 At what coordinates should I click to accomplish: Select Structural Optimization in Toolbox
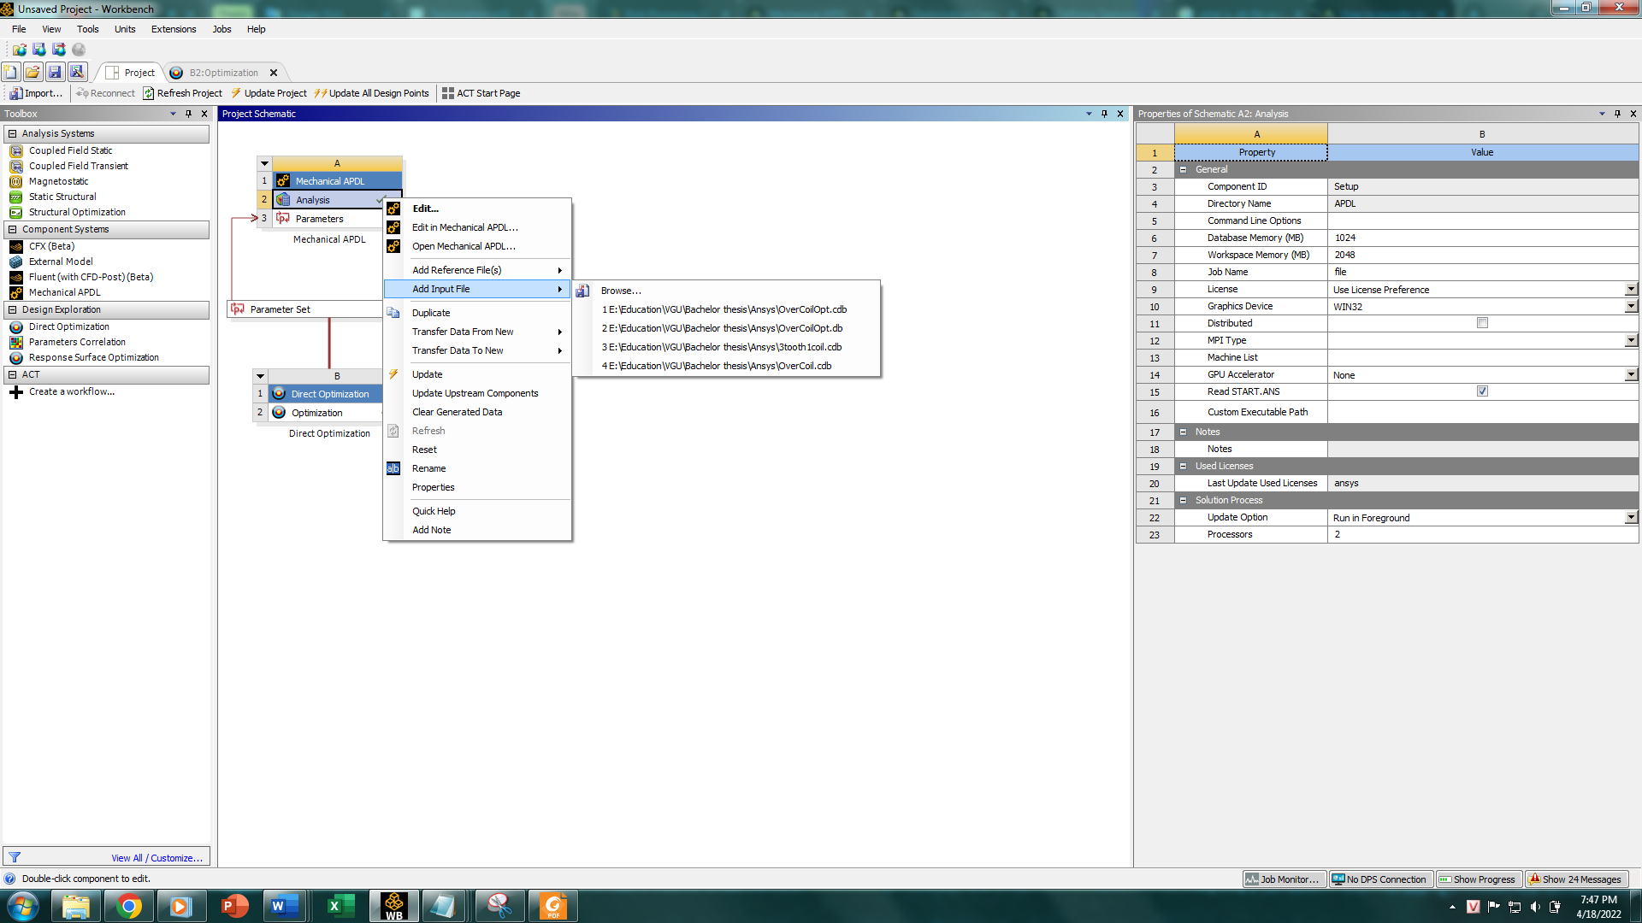tap(77, 212)
